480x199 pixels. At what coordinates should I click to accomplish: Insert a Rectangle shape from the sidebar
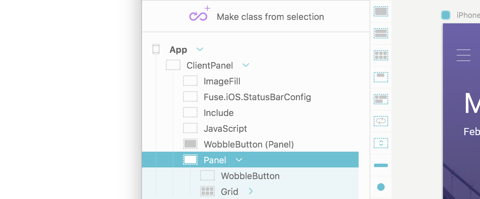point(381,165)
